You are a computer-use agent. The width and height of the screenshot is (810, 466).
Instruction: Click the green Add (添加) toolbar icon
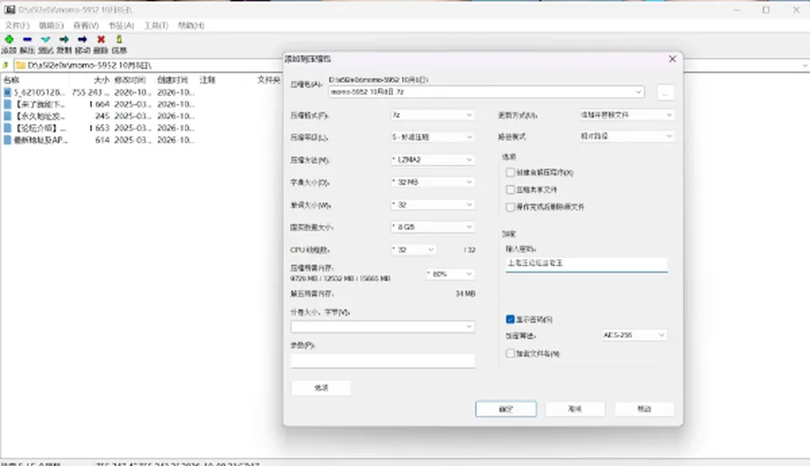8,40
